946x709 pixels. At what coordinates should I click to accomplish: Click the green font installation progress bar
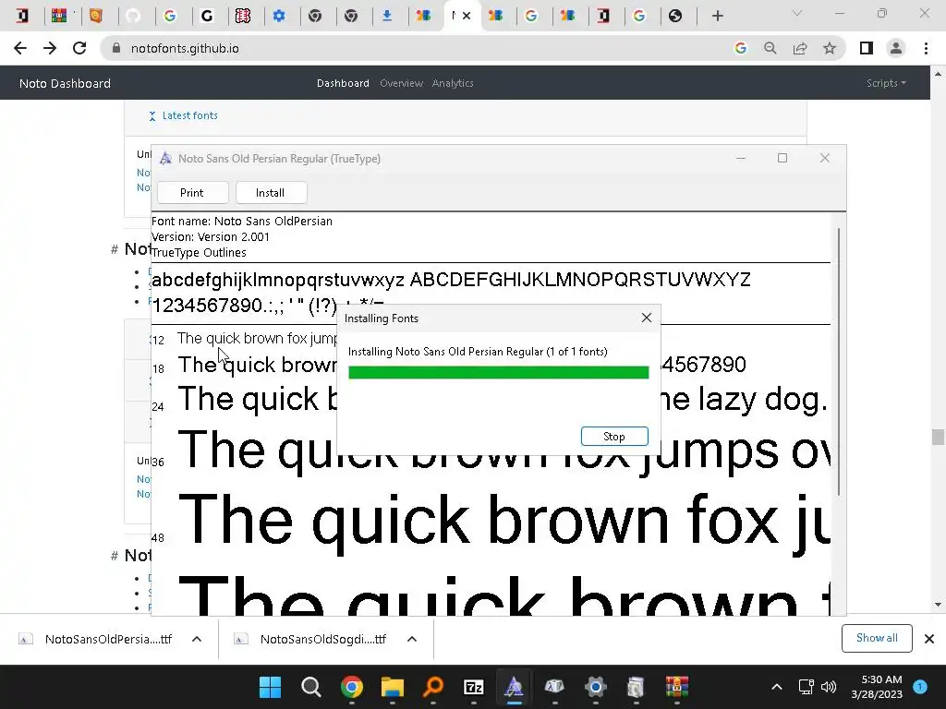click(x=498, y=373)
